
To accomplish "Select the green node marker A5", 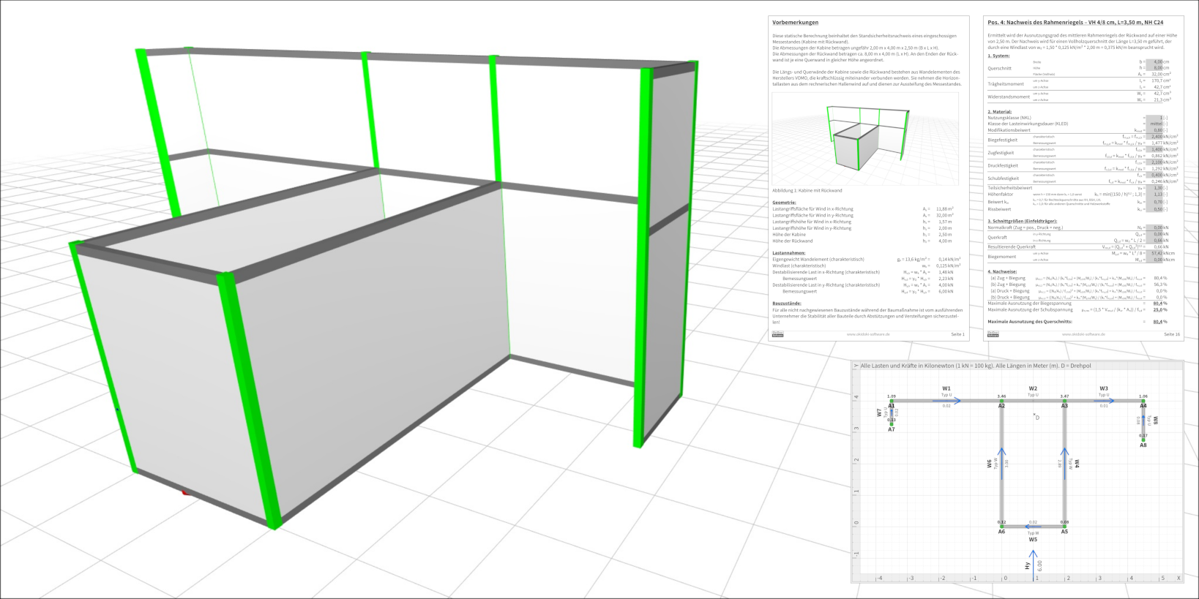I will [1064, 526].
